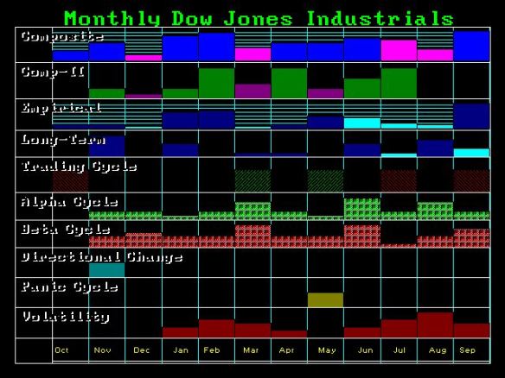Click the cyan Long-Term bar in September
505x378 pixels.
tap(471, 153)
